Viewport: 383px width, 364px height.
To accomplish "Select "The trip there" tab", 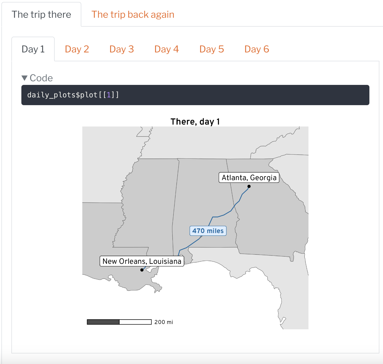I will [41, 15].
